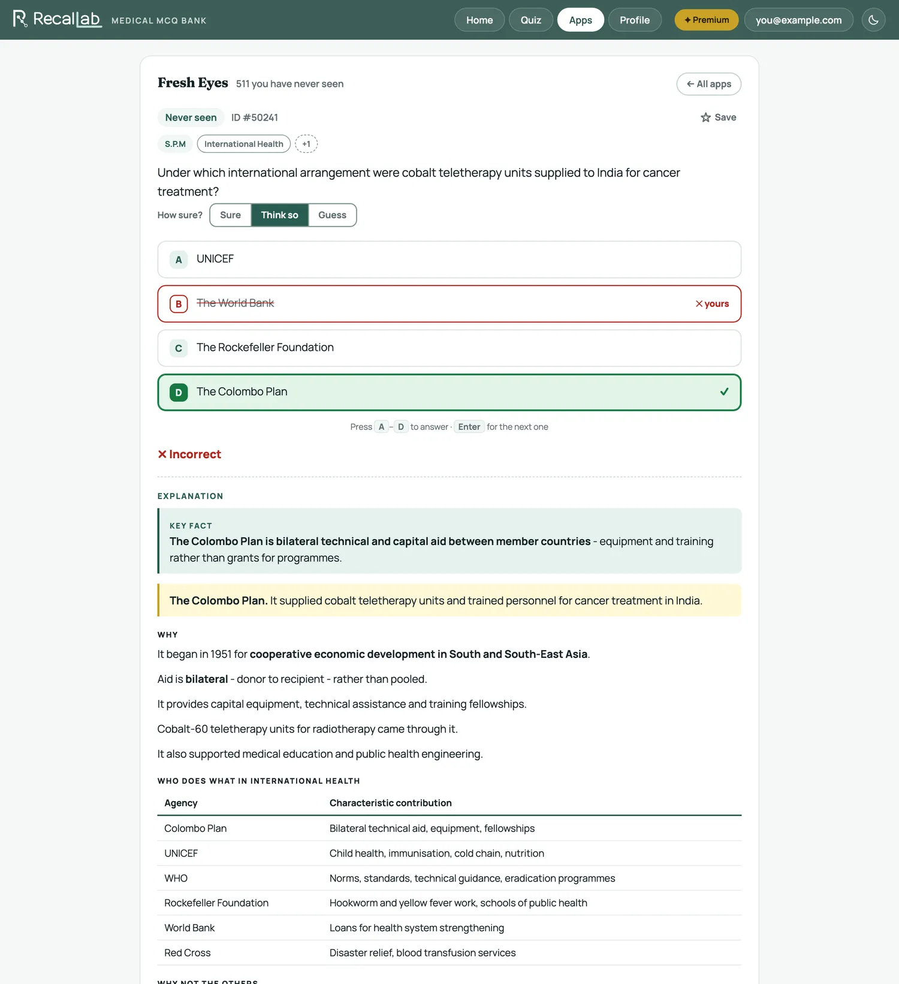Screen dimensions: 899x984
Task: Click the Fresh Eyes heading
Action: (193, 83)
